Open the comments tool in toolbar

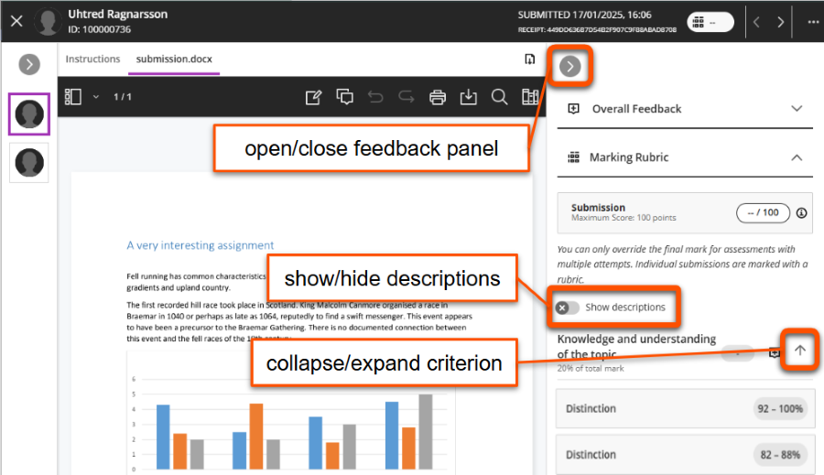click(x=344, y=97)
